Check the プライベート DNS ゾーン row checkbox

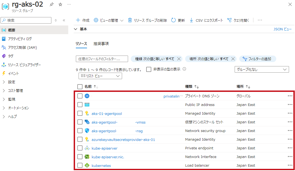point(80,96)
